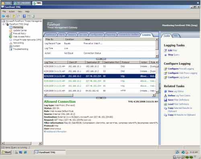
Task: Click the Load Filter Definitions icon
Action: [x=166, y=104]
